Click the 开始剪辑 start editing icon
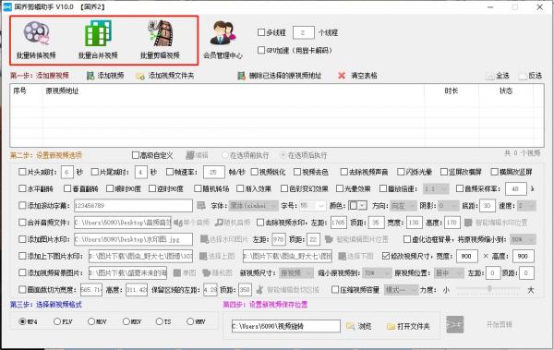The height and width of the screenshot is (350, 554). [454, 324]
